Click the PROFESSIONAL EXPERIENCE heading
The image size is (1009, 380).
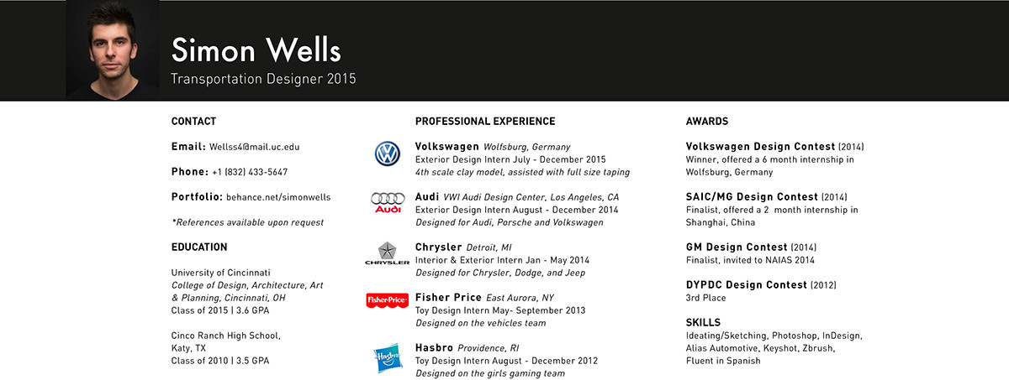tap(485, 122)
